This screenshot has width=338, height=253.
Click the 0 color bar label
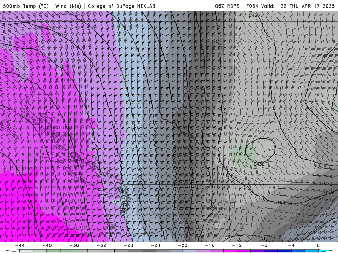[x=318, y=245]
